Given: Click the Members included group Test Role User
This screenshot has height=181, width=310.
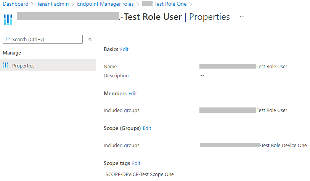Looking at the screenshot, I should (243, 110).
